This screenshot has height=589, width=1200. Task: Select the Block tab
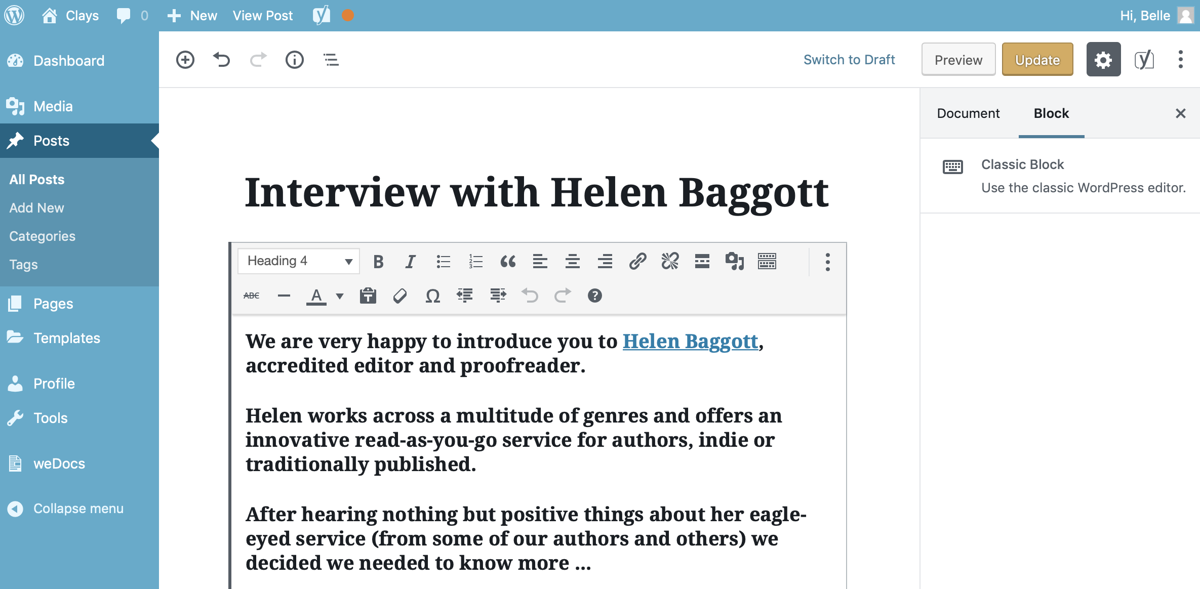coord(1051,113)
